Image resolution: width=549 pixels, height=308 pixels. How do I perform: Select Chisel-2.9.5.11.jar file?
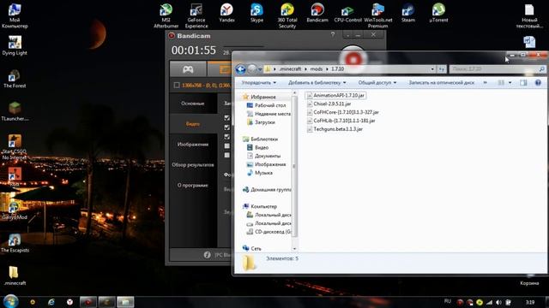[x=329, y=104]
